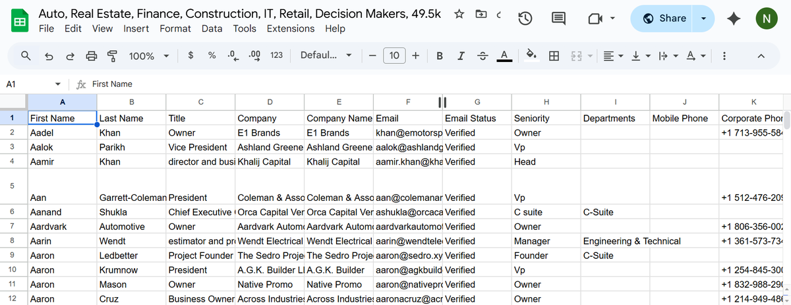
Task: Click the Move to folder icon
Action: 480,14
